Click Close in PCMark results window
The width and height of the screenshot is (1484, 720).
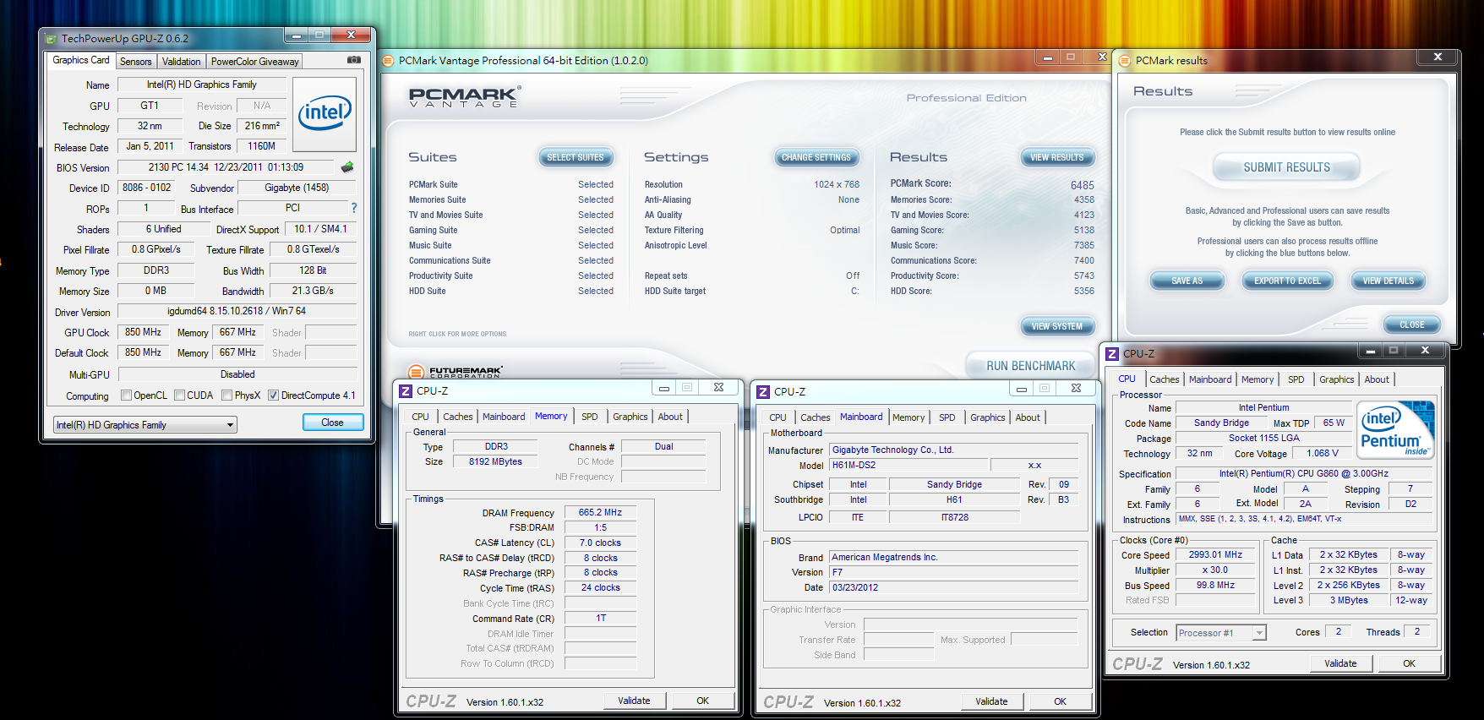[x=1412, y=325]
